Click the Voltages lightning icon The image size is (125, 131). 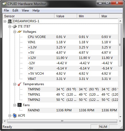pos(20,32)
